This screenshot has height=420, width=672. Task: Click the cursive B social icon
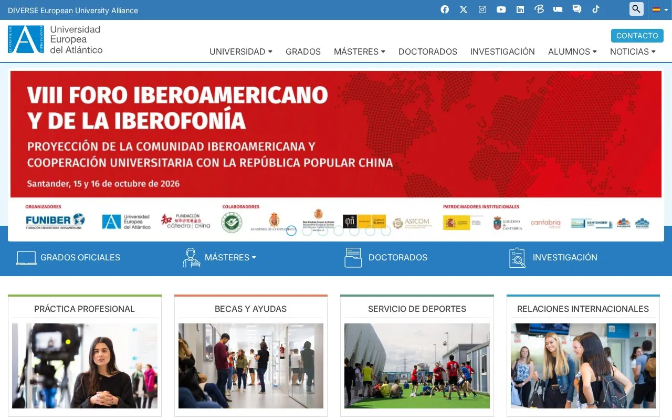pyautogui.click(x=539, y=9)
